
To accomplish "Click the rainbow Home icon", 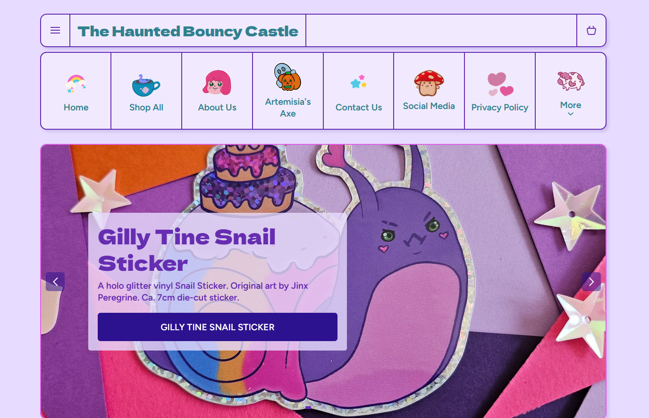I will [x=76, y=84].
